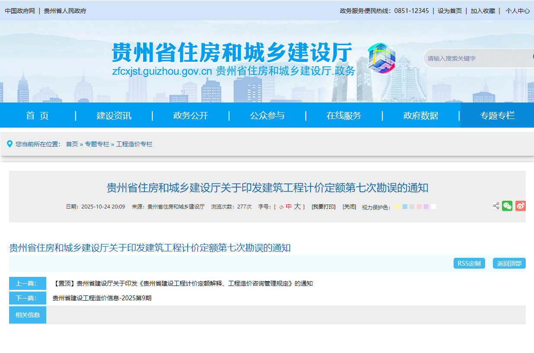534x353 pixels.
Task: Select medium font size 中
Action: click(289, 207)
